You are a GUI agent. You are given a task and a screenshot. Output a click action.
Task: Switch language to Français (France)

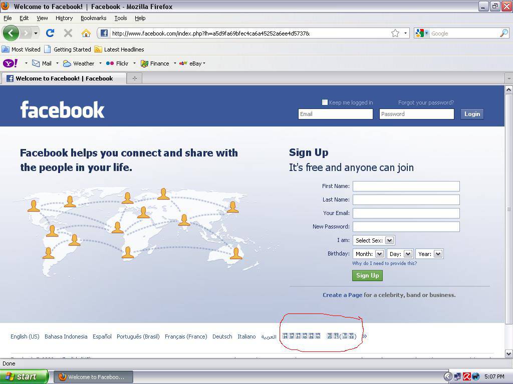(x=186, y=336)
